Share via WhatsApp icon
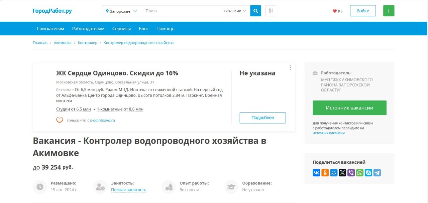 click(360, 173)
